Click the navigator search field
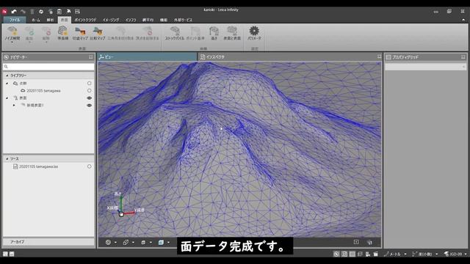 [48, 67]
